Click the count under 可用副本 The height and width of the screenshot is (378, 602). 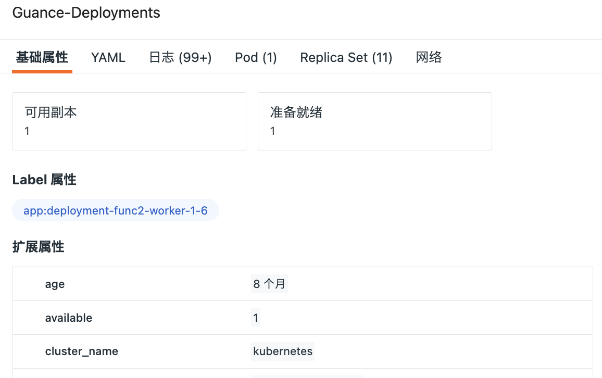pos(27,131)
